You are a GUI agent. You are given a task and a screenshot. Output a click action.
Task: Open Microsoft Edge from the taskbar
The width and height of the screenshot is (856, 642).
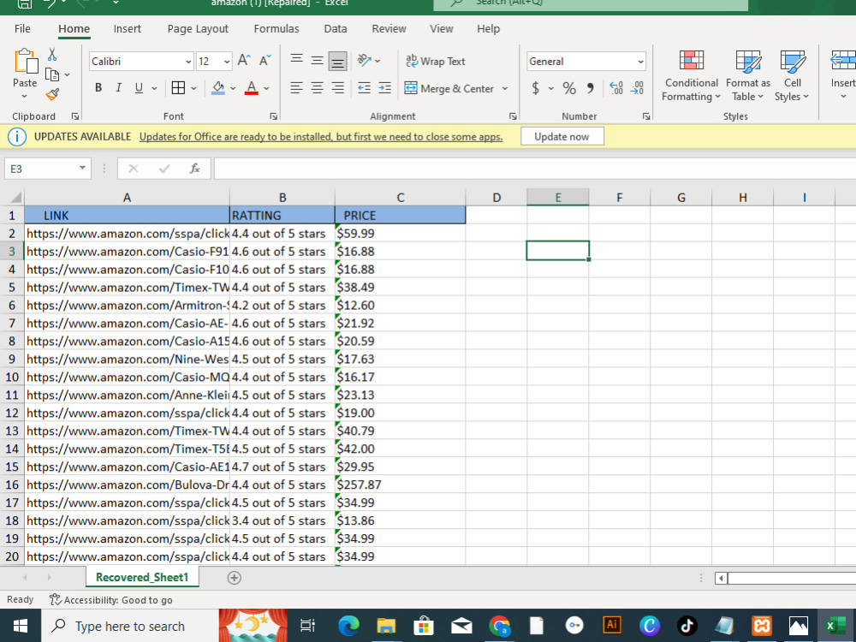(348, 626)
